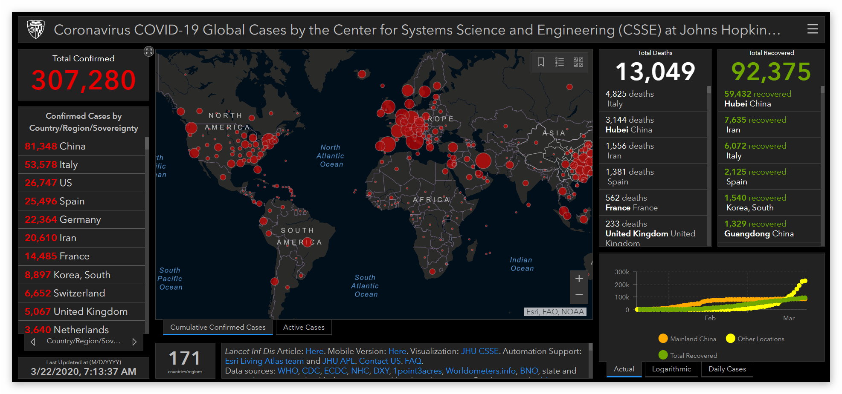This screenshot has width=842, height=394.
Task: Select United Kingdom row with 5,067 cases
Action: 82,311
